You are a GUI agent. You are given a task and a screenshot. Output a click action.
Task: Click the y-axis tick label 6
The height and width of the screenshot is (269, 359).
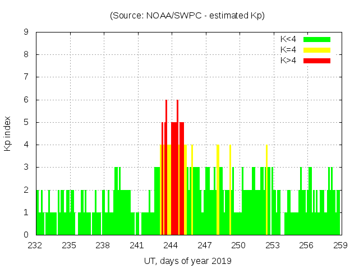[x=26, y=100]
